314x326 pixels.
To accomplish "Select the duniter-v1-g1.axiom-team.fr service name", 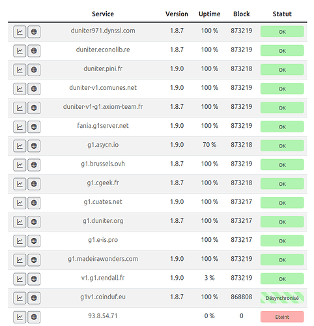I will coord(103,107).
